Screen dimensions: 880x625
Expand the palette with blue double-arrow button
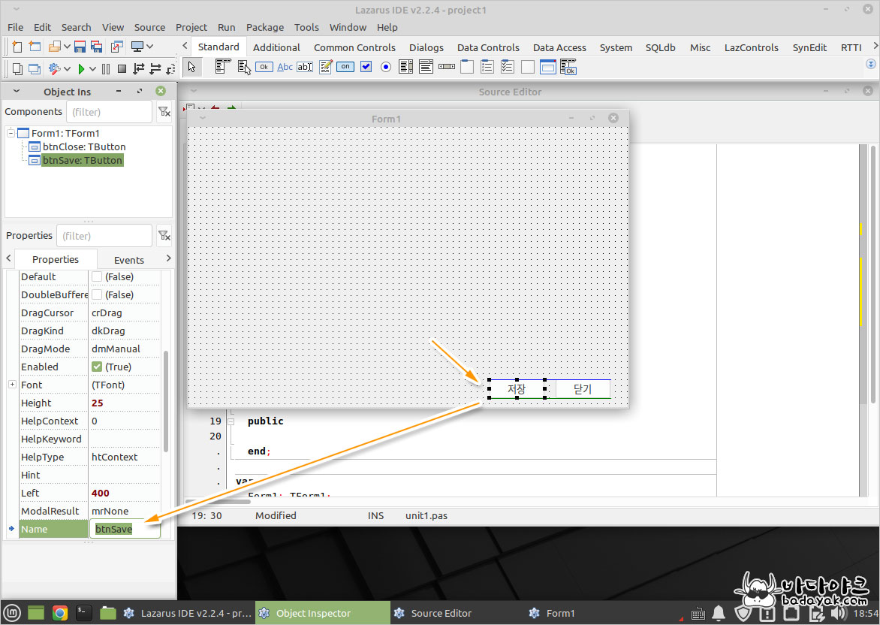click(x=871, y=64)
